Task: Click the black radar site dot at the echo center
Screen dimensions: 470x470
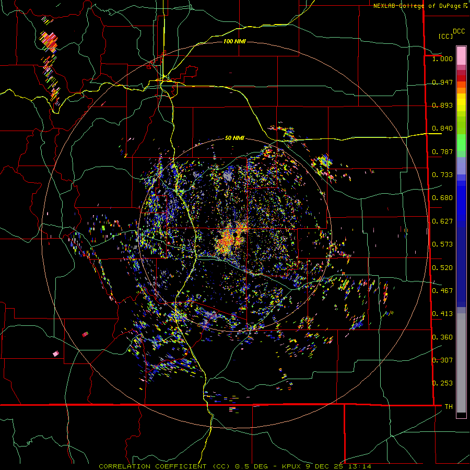Action: 236,234
